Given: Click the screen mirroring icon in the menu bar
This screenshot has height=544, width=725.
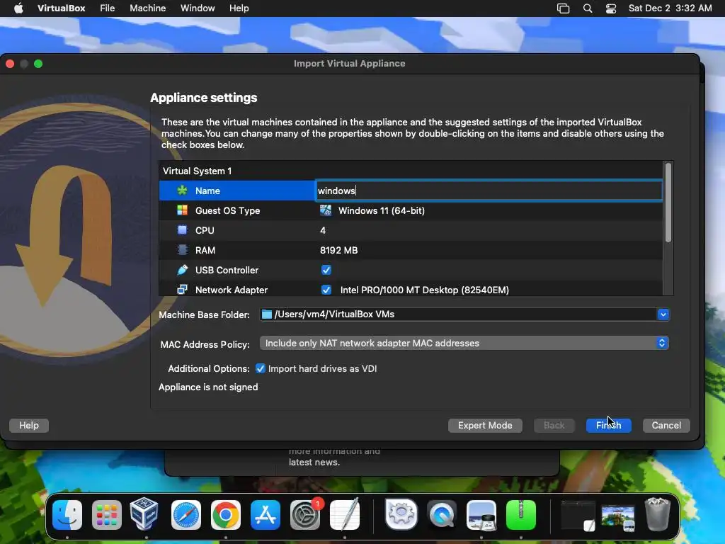Looking at the screenshot, I should click(563, 8).
